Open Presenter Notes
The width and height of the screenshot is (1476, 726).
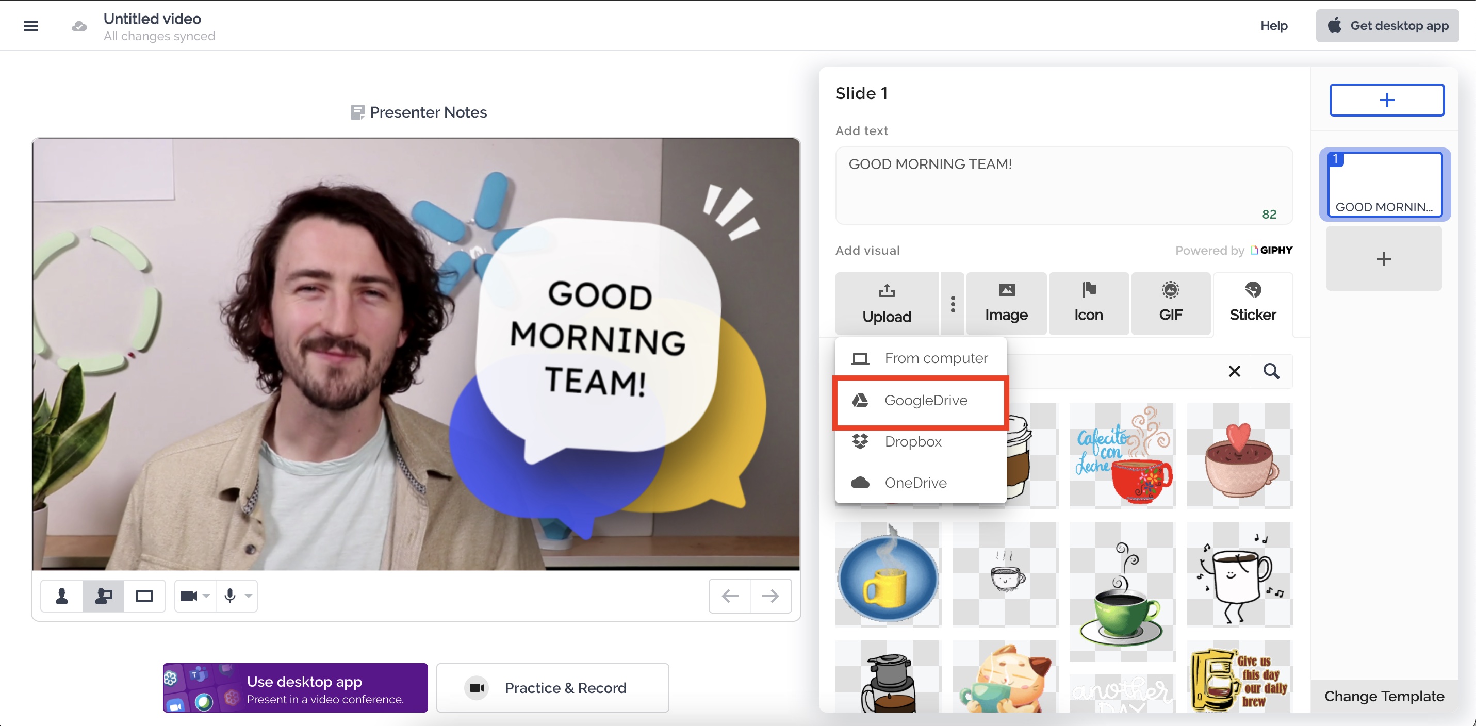pos(419,112)
